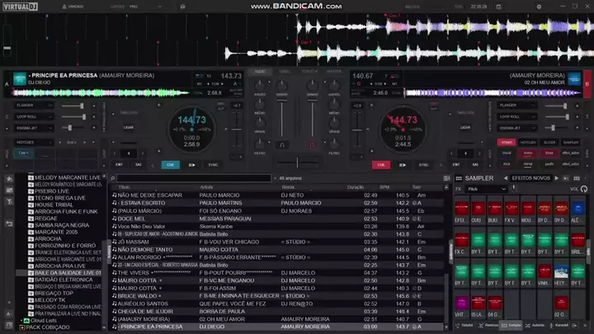Screen dimensions: 594x334
Task: Click play/pause on the left deck
Action: [193, 164]
